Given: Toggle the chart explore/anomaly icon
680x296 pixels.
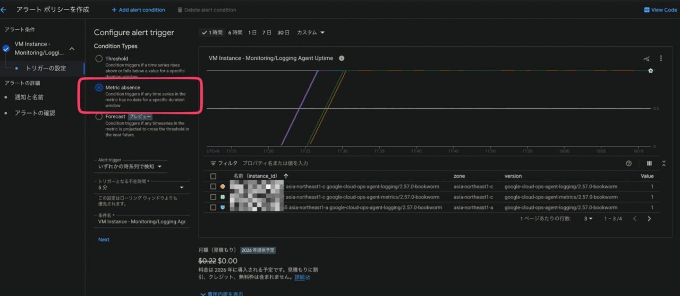Looking at the screenshot, I should click(x=647, y=58).
